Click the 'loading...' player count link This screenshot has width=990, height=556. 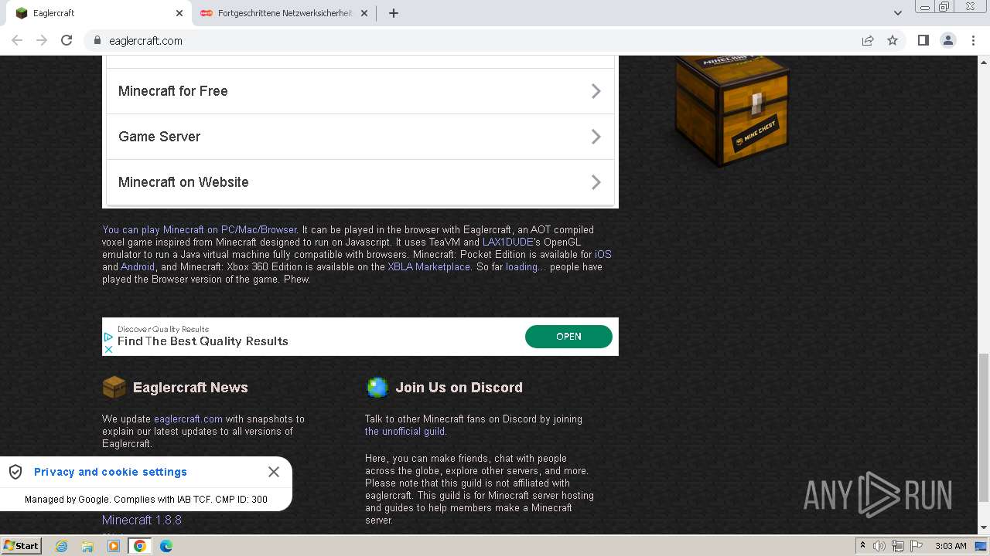(x=525, y=266)
